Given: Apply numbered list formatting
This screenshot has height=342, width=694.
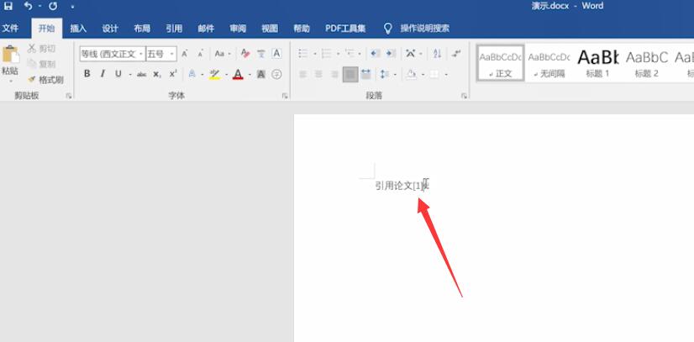Looking at the screenshot, I should pyautogui.click(x=327, y=54).
